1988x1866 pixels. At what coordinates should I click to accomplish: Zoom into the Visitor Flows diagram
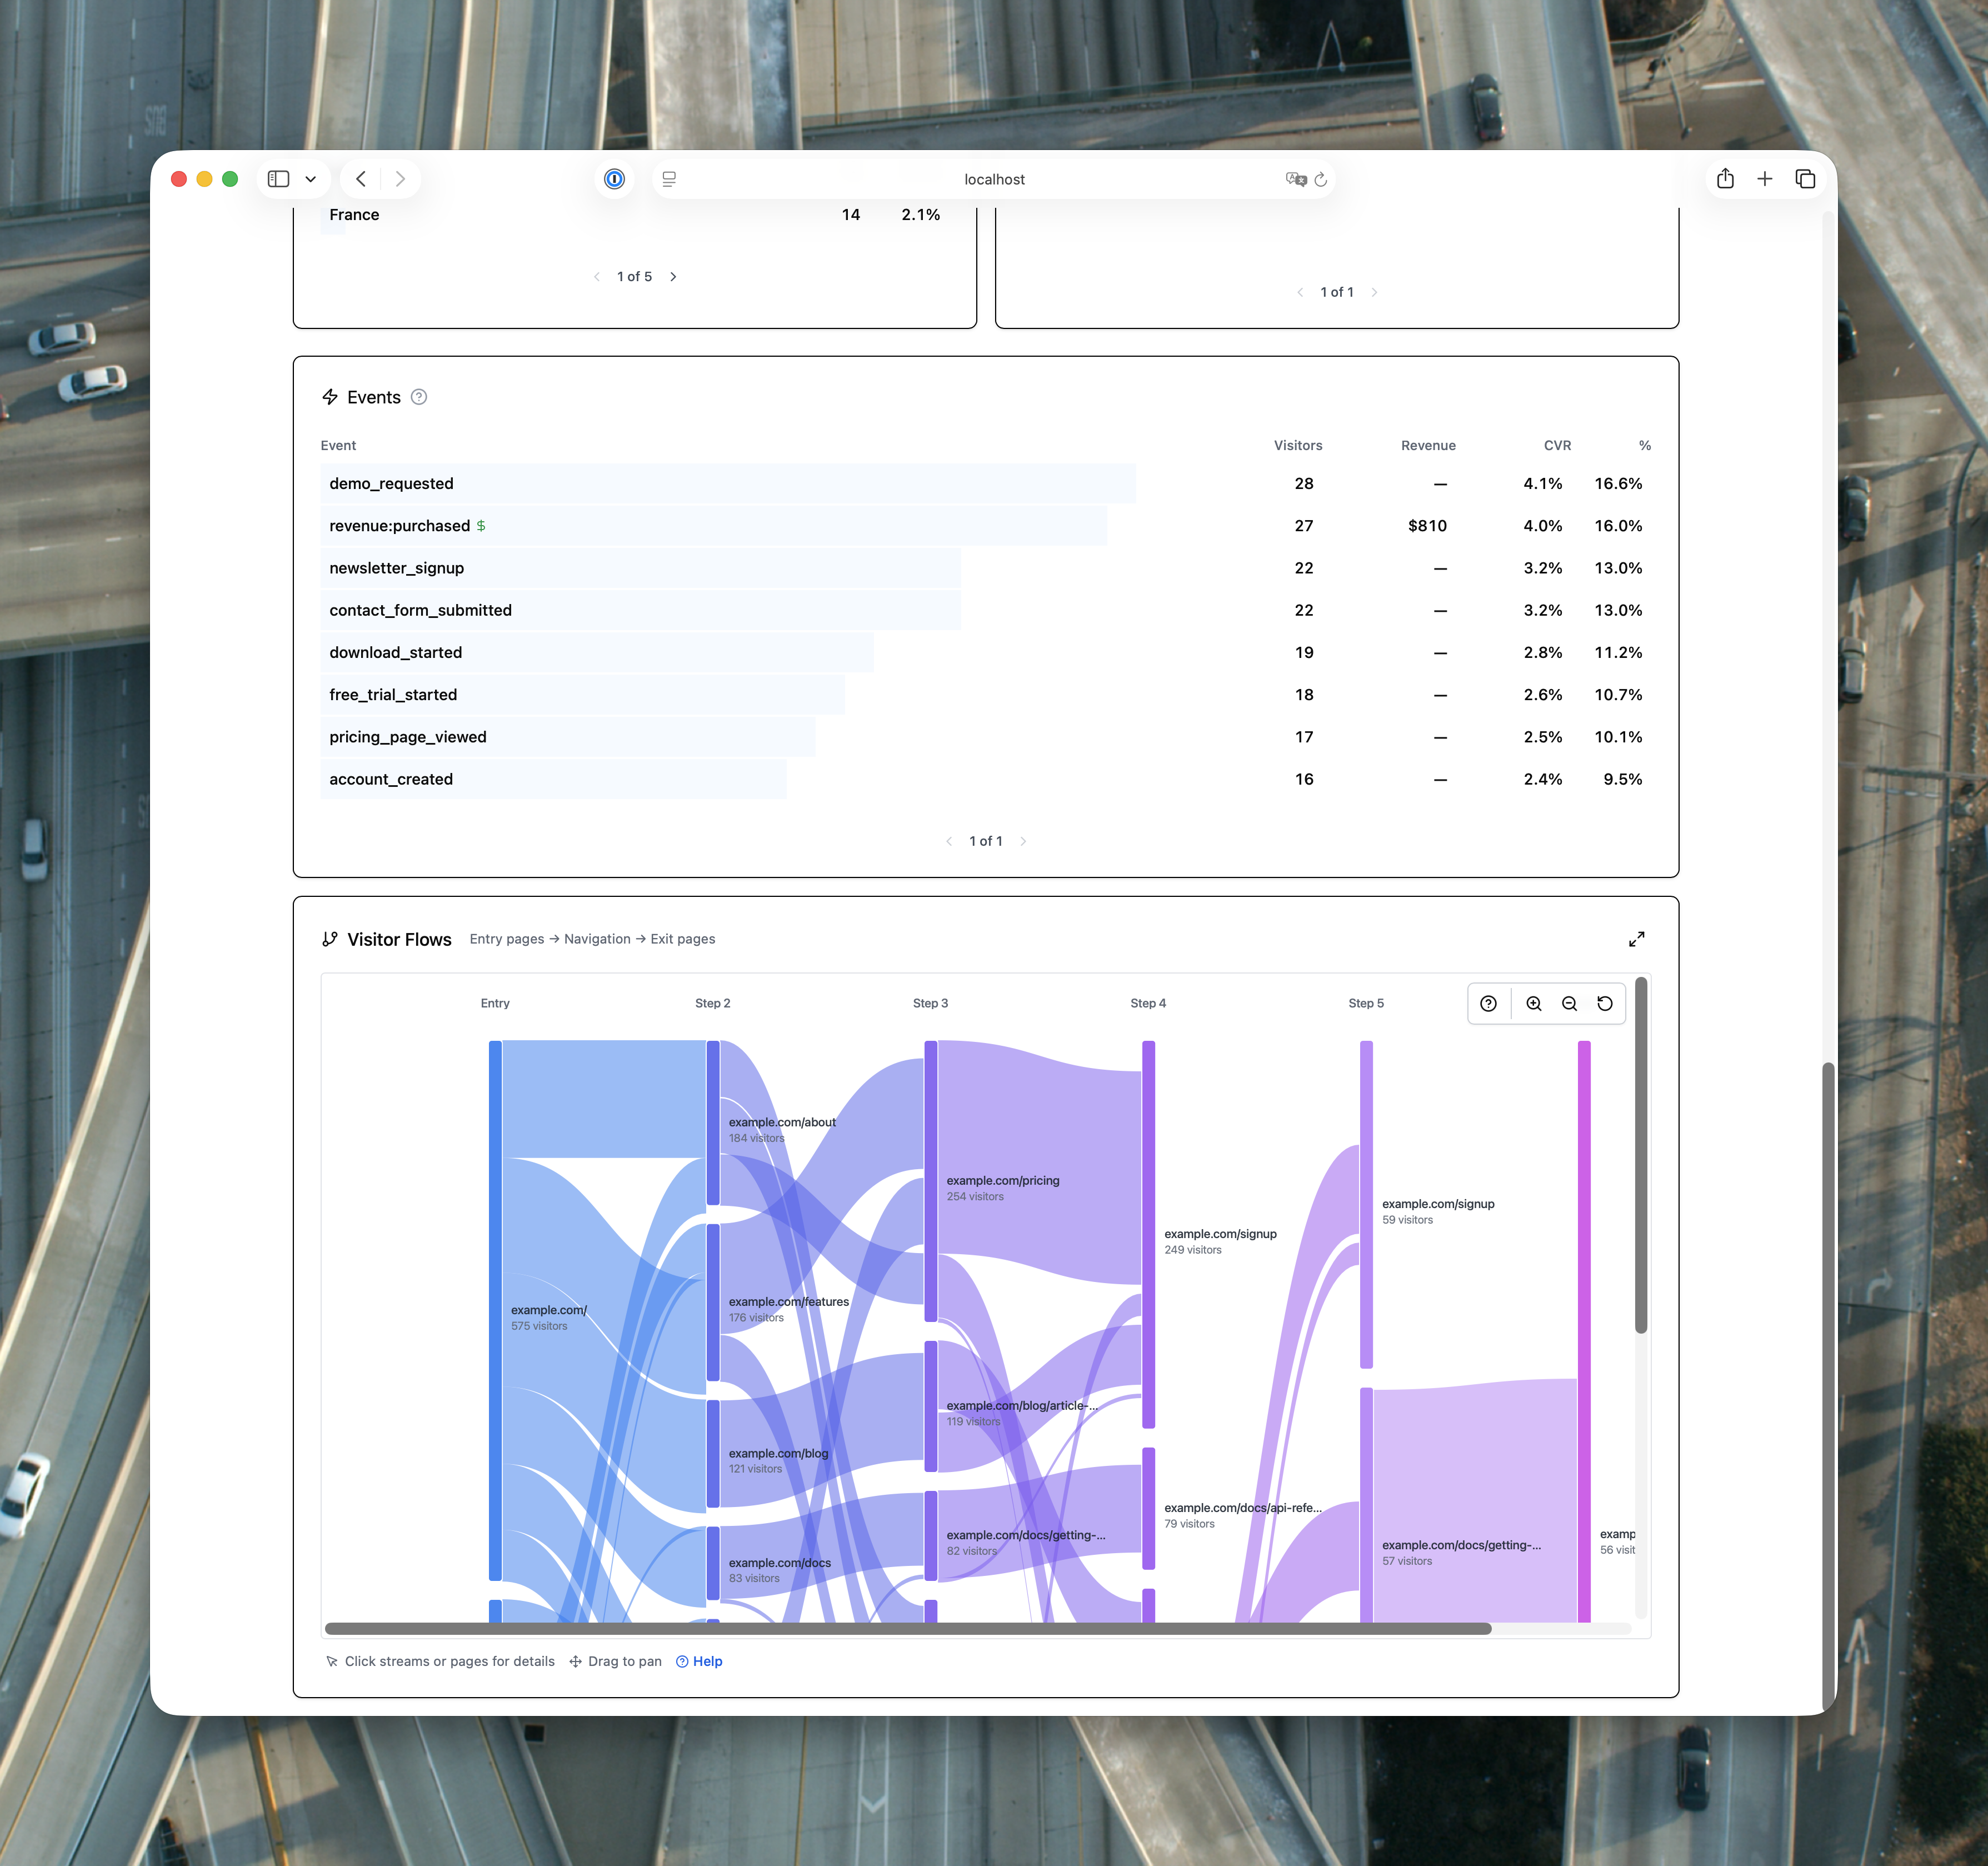click(x=1533, y=1003)
